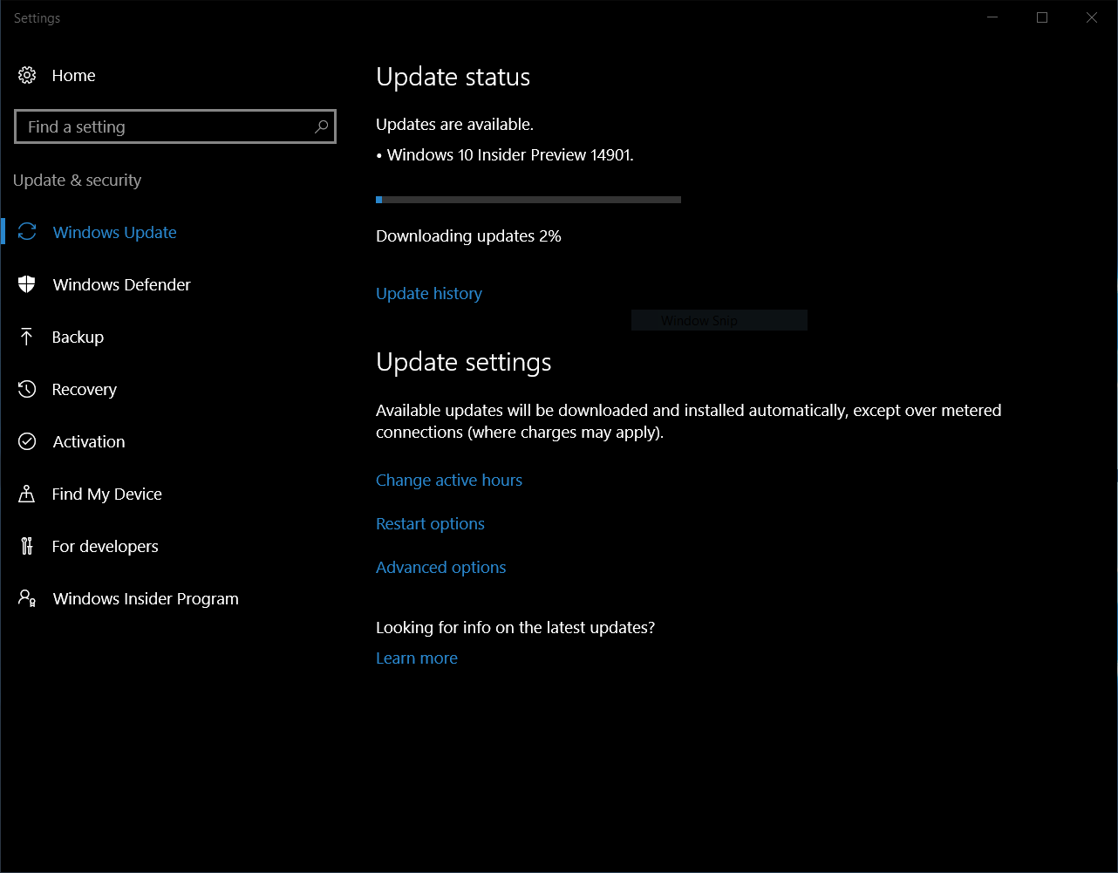Open the Windows Defender section

point(121,285)
